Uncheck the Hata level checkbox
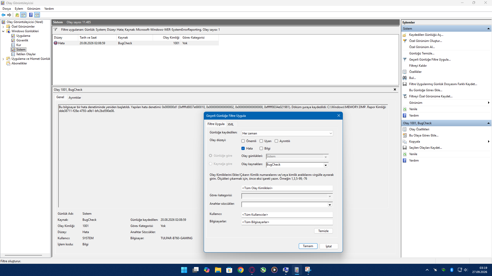 [x=243, y=148]
